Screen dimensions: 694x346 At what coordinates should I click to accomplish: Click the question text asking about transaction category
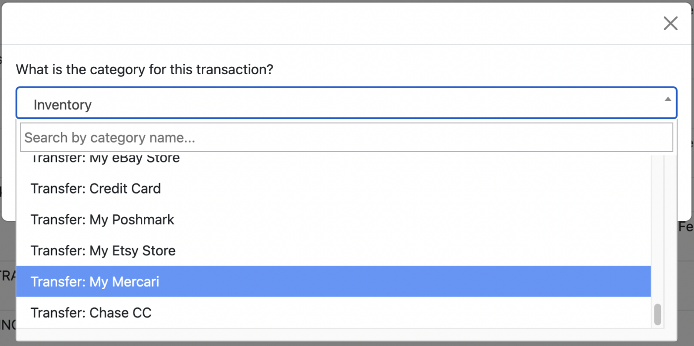coord(144,69)
